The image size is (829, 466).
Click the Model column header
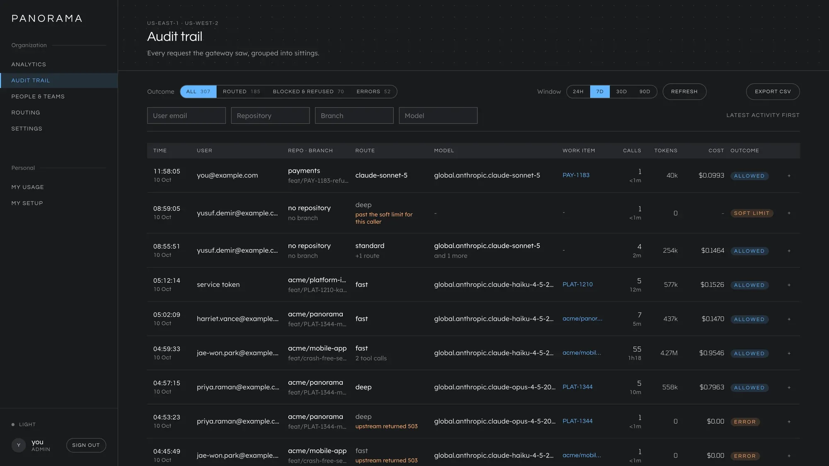444,150
